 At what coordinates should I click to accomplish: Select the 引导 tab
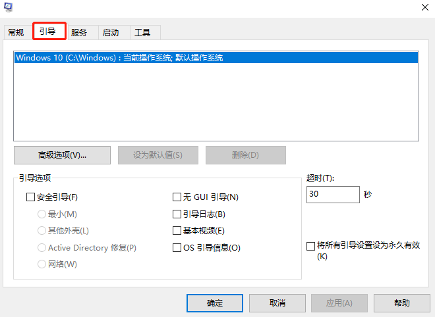(x=47, y=31)
